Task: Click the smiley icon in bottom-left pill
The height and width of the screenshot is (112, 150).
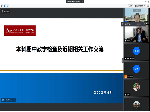Action: coord(3,100)
